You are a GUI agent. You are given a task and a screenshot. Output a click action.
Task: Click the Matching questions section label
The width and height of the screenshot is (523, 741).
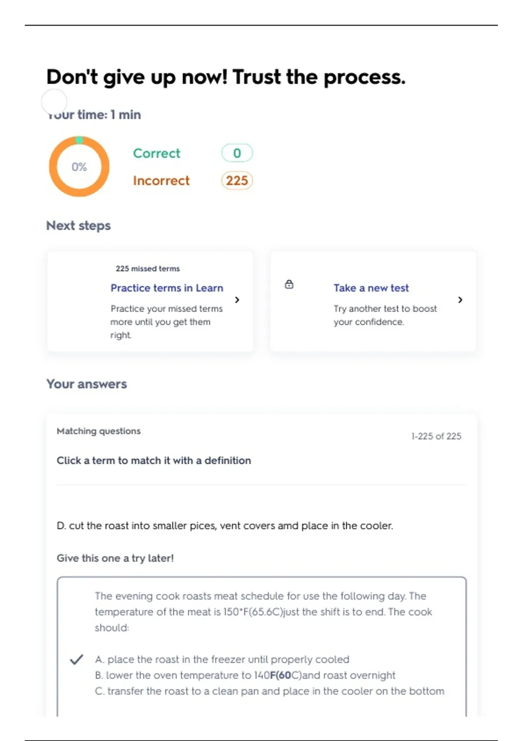tap(98, 431)
